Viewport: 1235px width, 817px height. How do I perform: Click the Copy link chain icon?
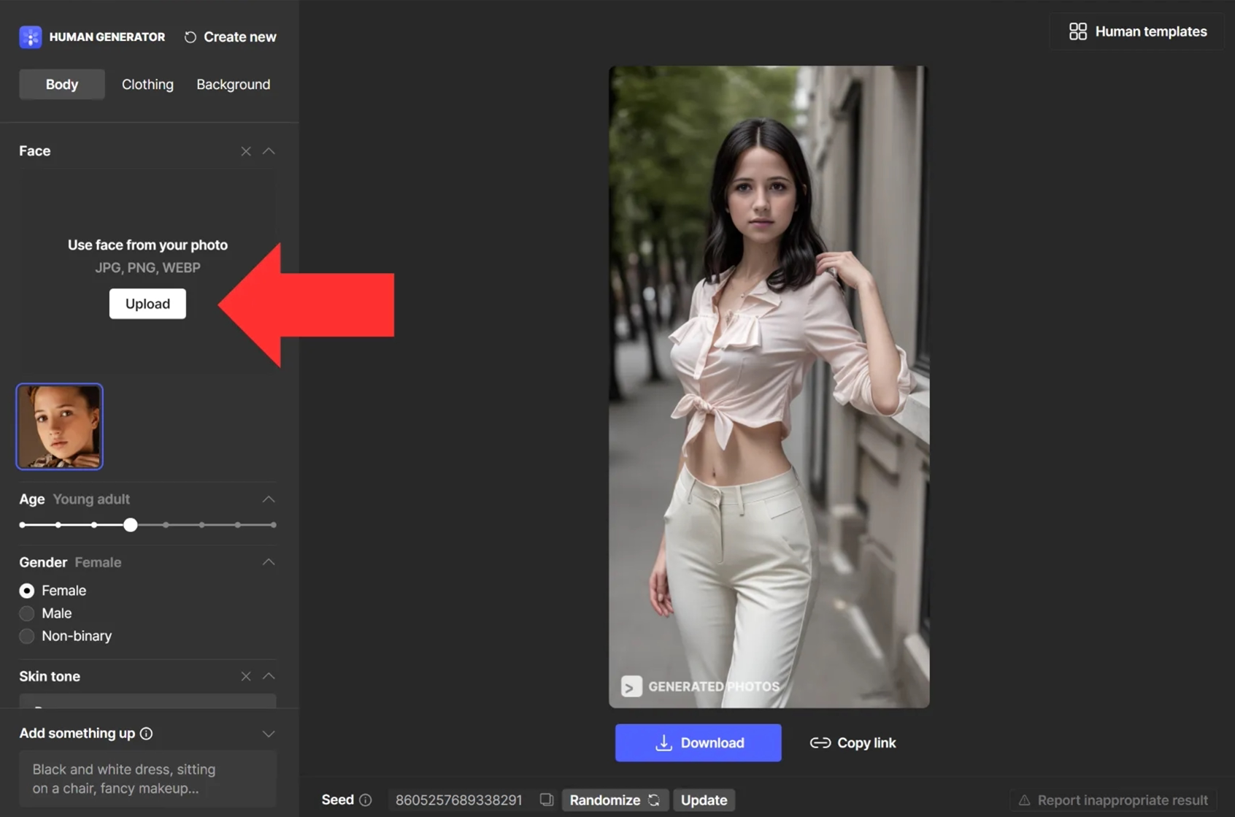click(x=820, y=743)
